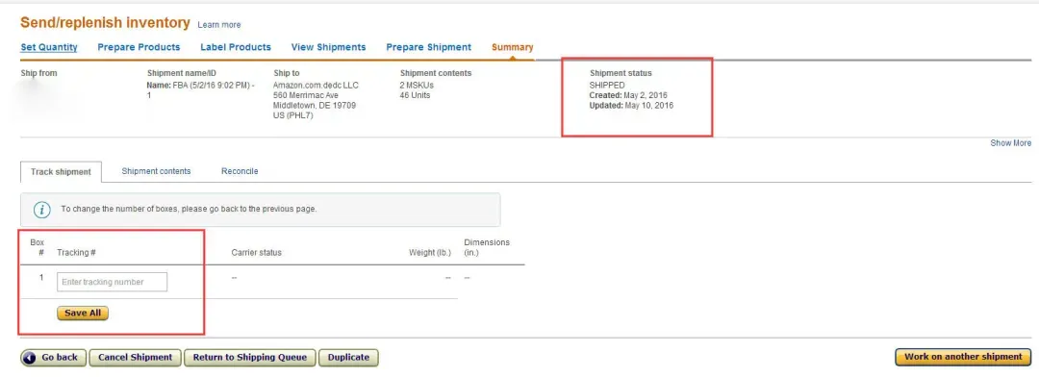The image size is (1039, 377).
Task: Go to the Label Products step
Action: tap(236, 47)
